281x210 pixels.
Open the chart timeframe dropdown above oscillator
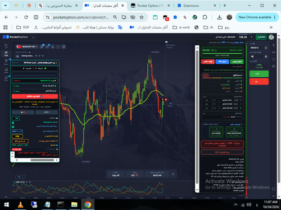[20, 177]
